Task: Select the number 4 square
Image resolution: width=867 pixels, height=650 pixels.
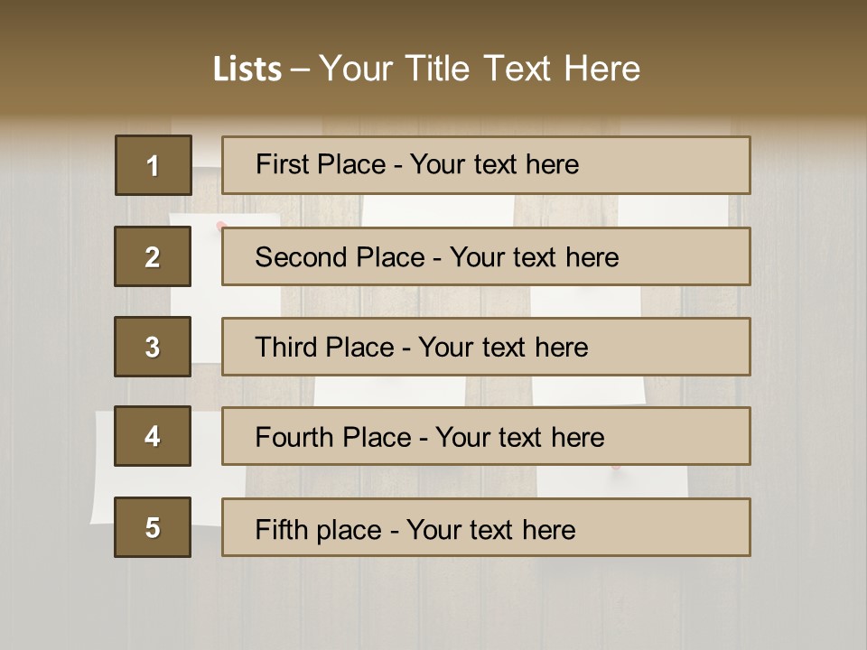Action: click(x=153, y=436)
